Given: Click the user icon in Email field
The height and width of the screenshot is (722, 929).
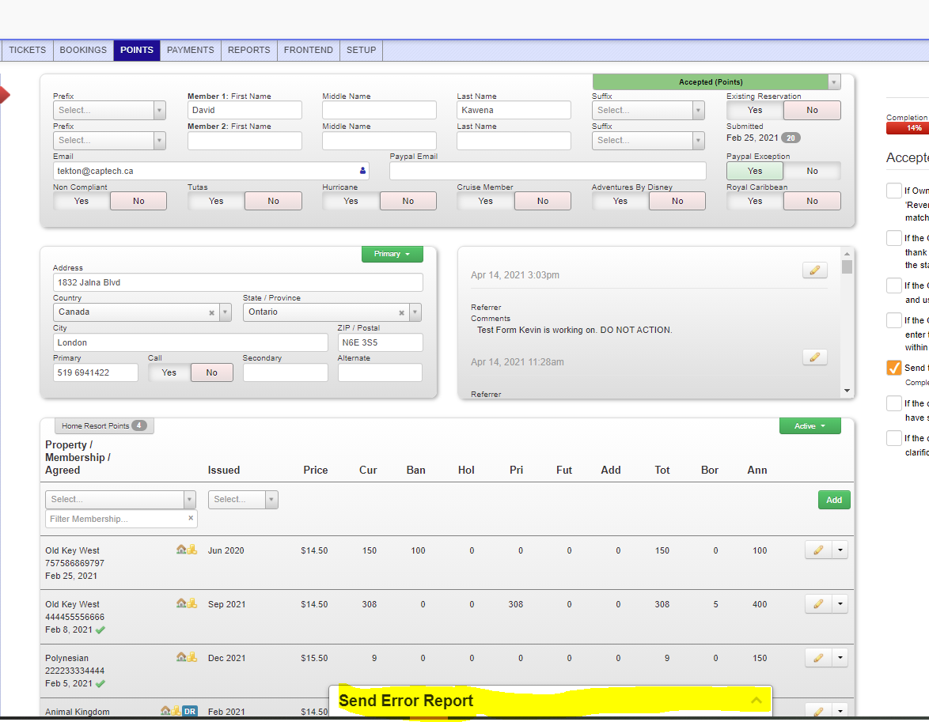Looking at the screenshot, I should (363, 171).
